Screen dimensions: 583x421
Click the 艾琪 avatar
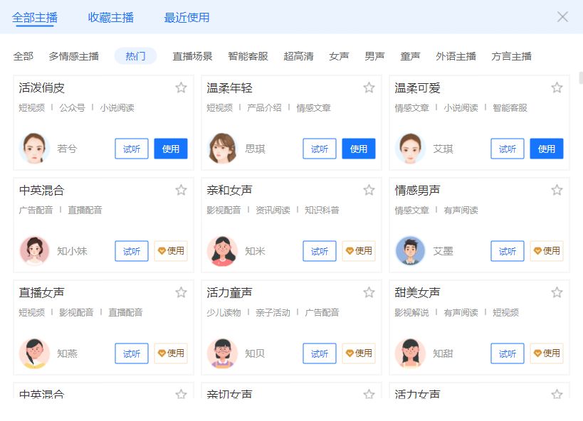click(410, 149)
